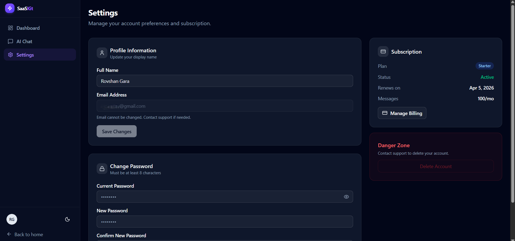This screenshot has width=515, height=241.
Task: Click the Subscription card icon
Action: tap(383, 51)
